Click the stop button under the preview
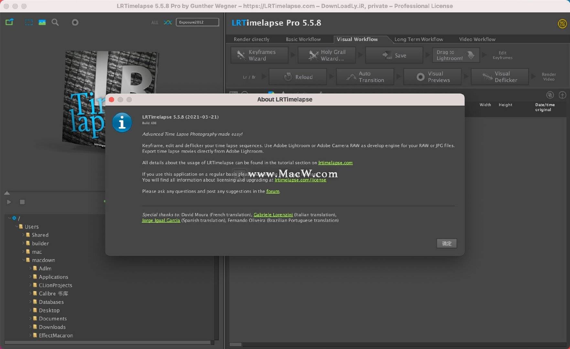This screenshot has width=570, height=349. click(x=22, y=202)
